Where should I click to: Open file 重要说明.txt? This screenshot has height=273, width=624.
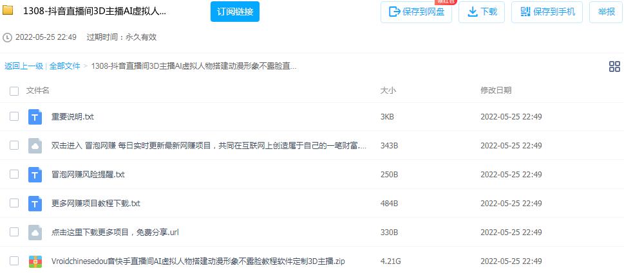point(73,117)
